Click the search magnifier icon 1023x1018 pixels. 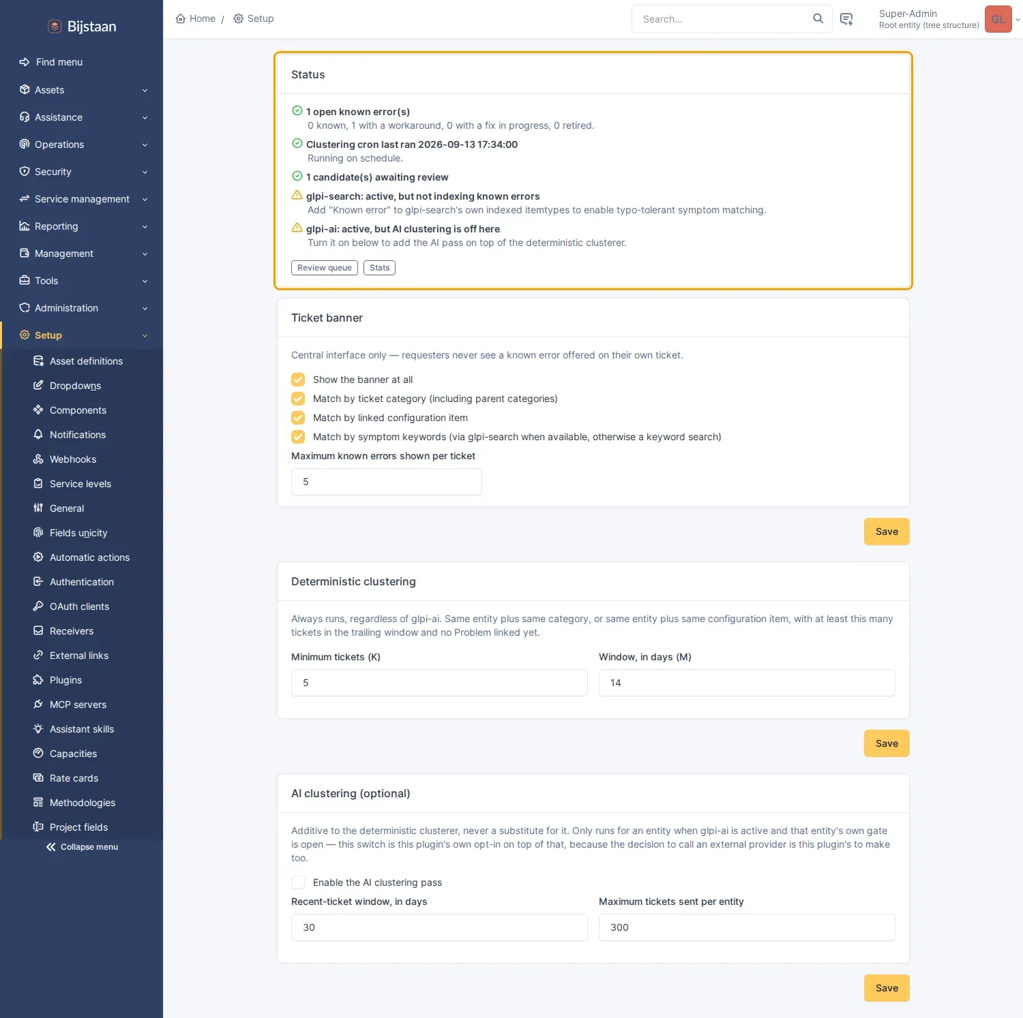(x=818, y=18)
